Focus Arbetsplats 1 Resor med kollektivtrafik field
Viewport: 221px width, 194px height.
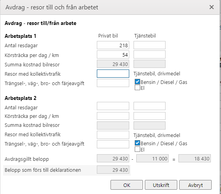pos(113,73)
